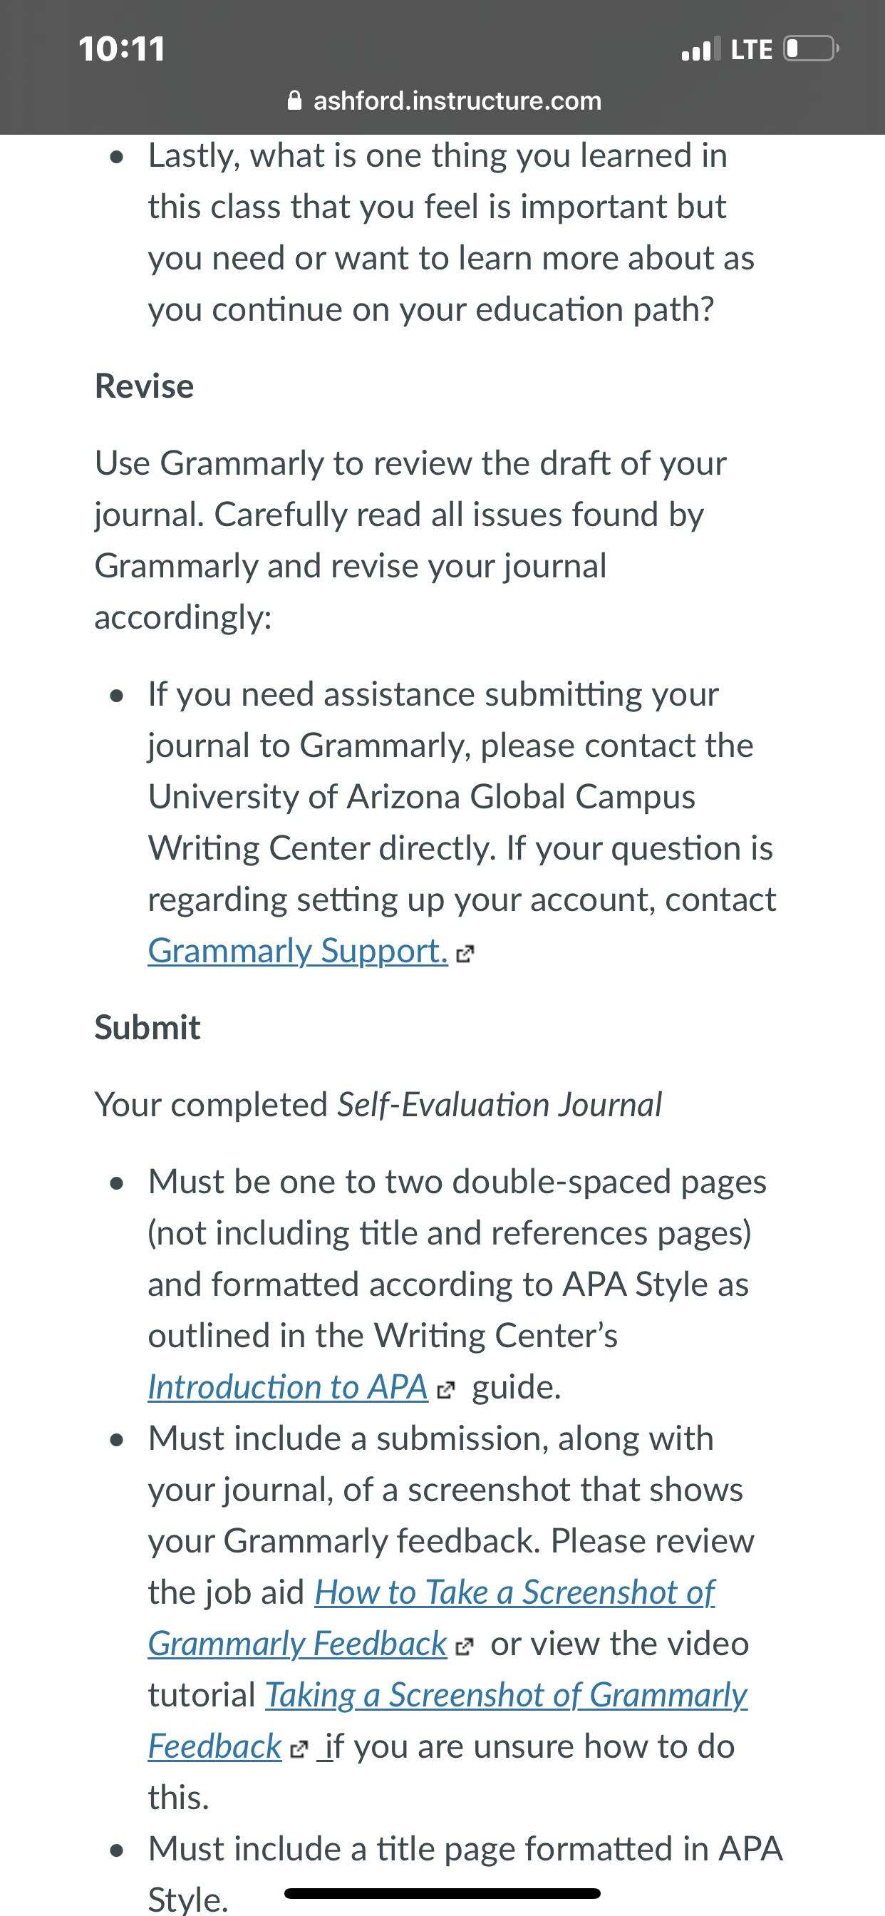The width and height of the screenshot is (885, 1916).
Task: Tap the LTE network indicator
Action: (x=751, y=50)
